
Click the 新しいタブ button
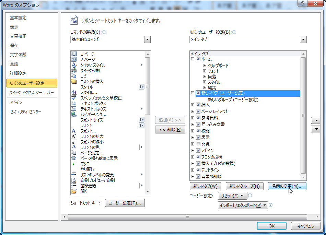tap(206, 186)
